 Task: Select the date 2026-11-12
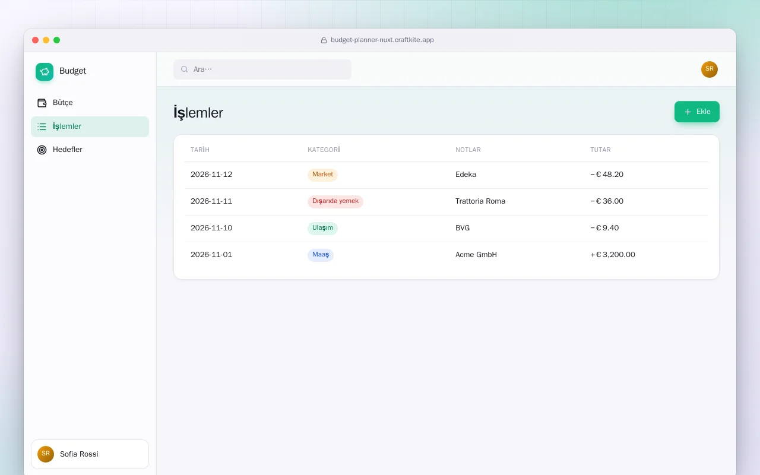(x=211, y=175)
